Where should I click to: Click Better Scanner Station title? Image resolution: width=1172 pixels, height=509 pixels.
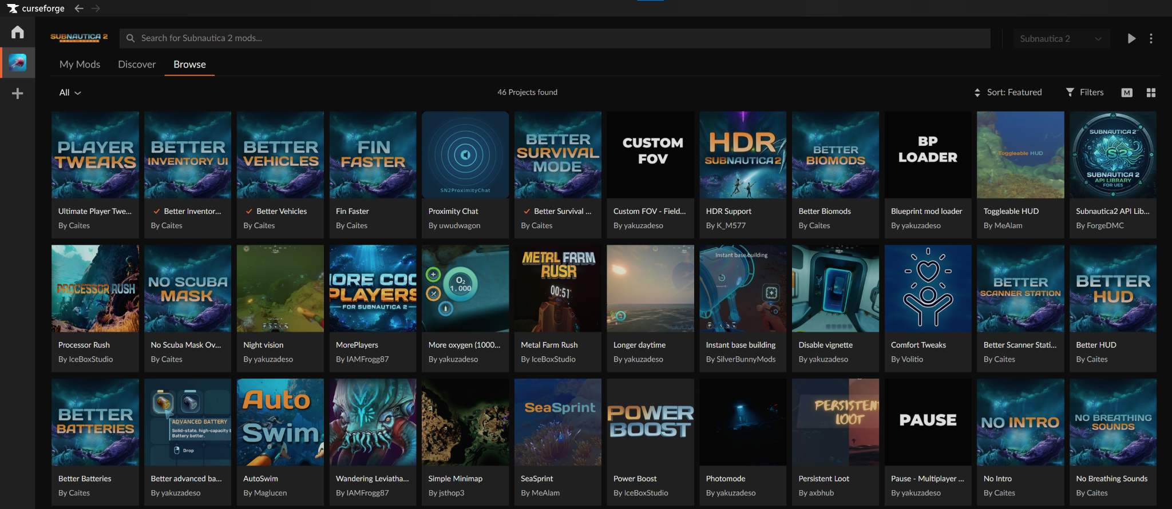(1020, 345)
